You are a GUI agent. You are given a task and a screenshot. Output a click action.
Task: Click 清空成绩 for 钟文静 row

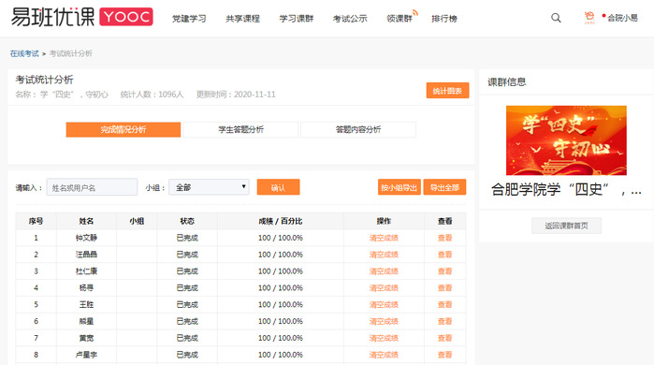[384, 238]
